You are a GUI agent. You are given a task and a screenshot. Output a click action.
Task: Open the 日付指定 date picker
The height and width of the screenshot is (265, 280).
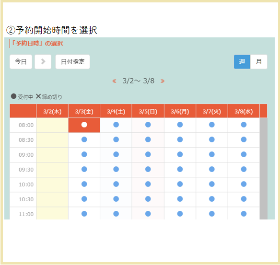coord(73,62)
